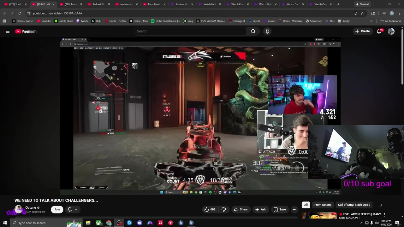The image size is (404, 227).
Task: Open the AMD software icon in taskbar
Action: (160, 223)
